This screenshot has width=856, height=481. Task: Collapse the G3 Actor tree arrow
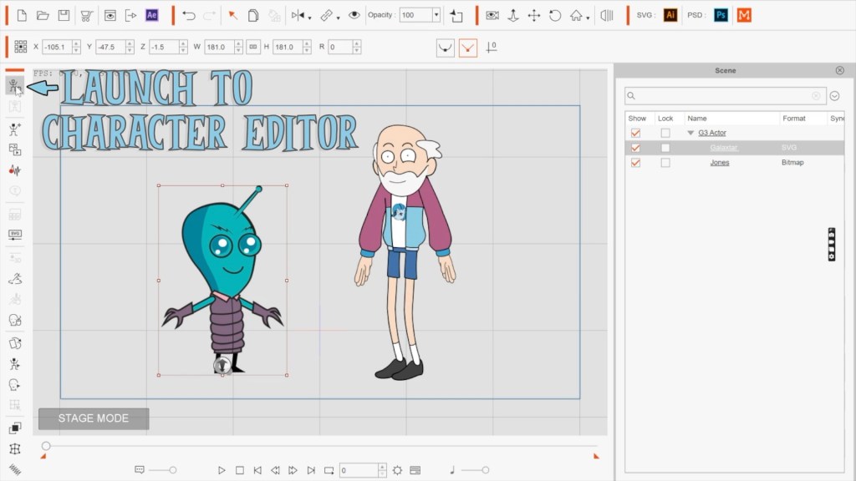(x=690, y=133)
